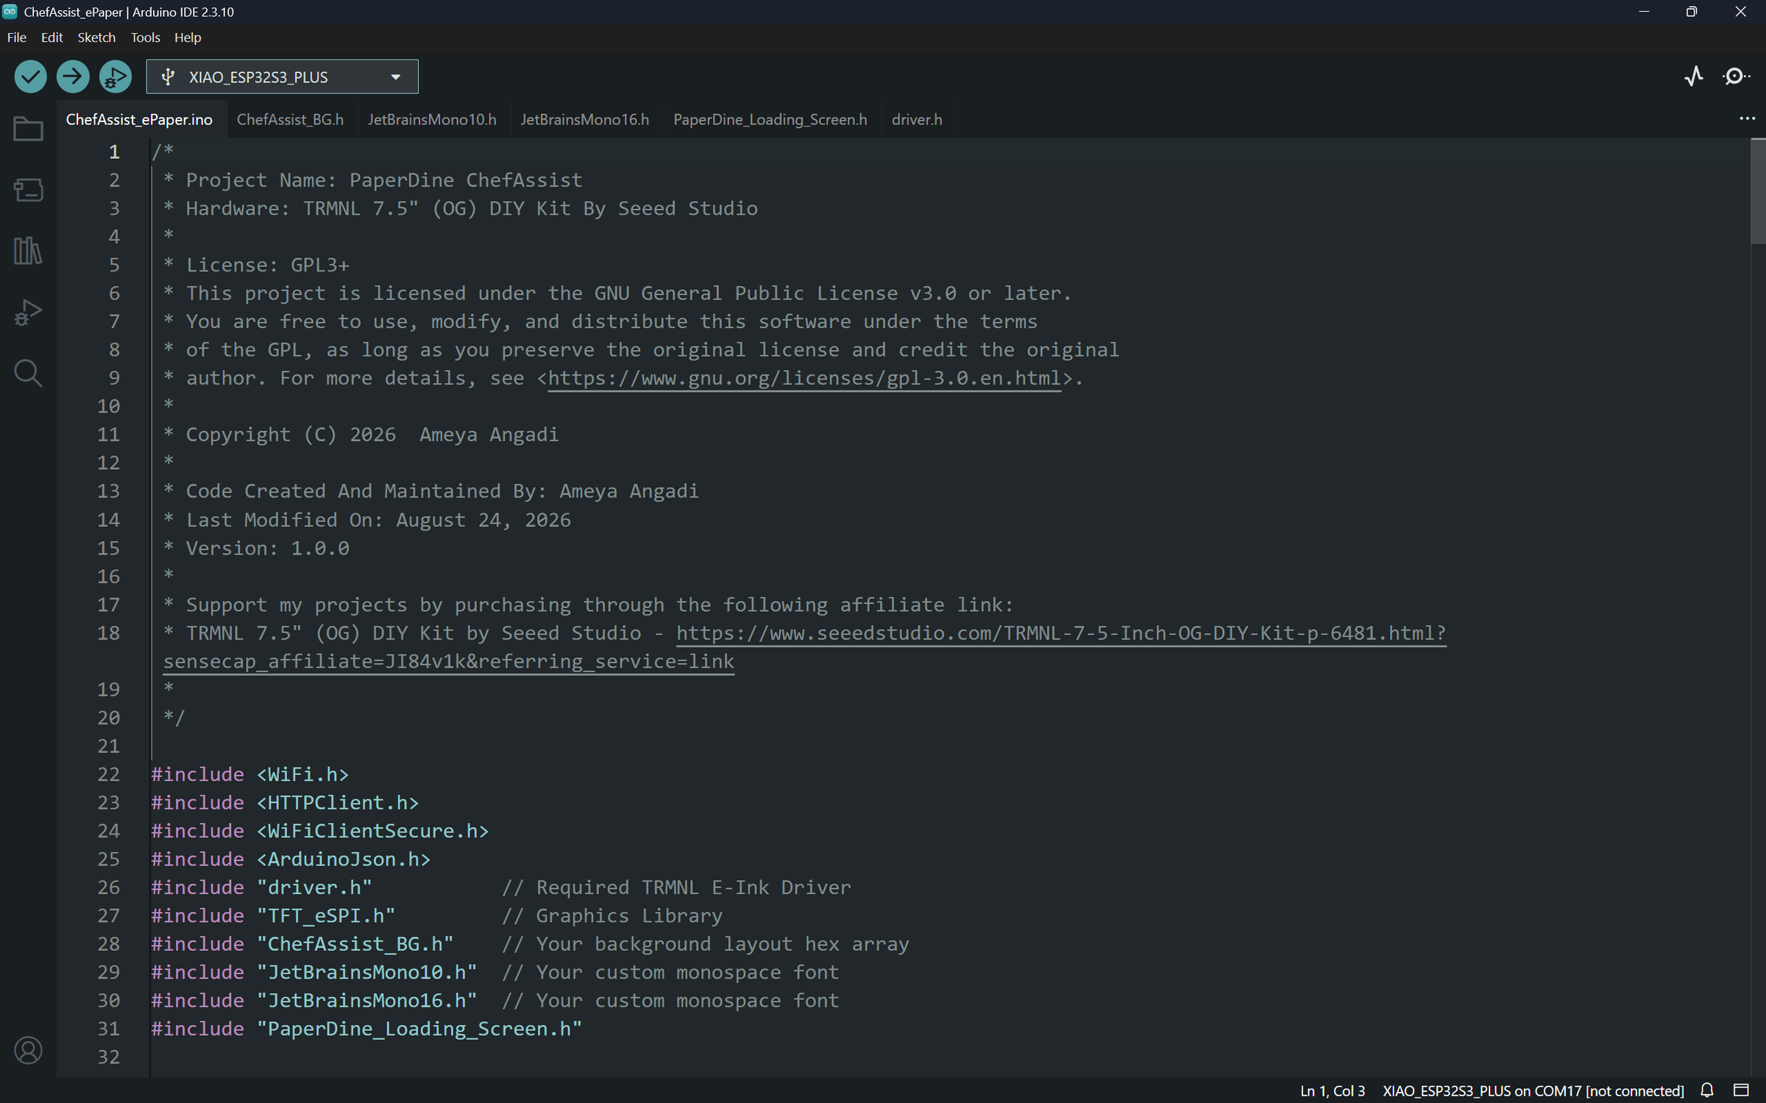
Task: Click XIAO_ESP32S3_PLUS on COM17 status text
Action: 1533,1090
